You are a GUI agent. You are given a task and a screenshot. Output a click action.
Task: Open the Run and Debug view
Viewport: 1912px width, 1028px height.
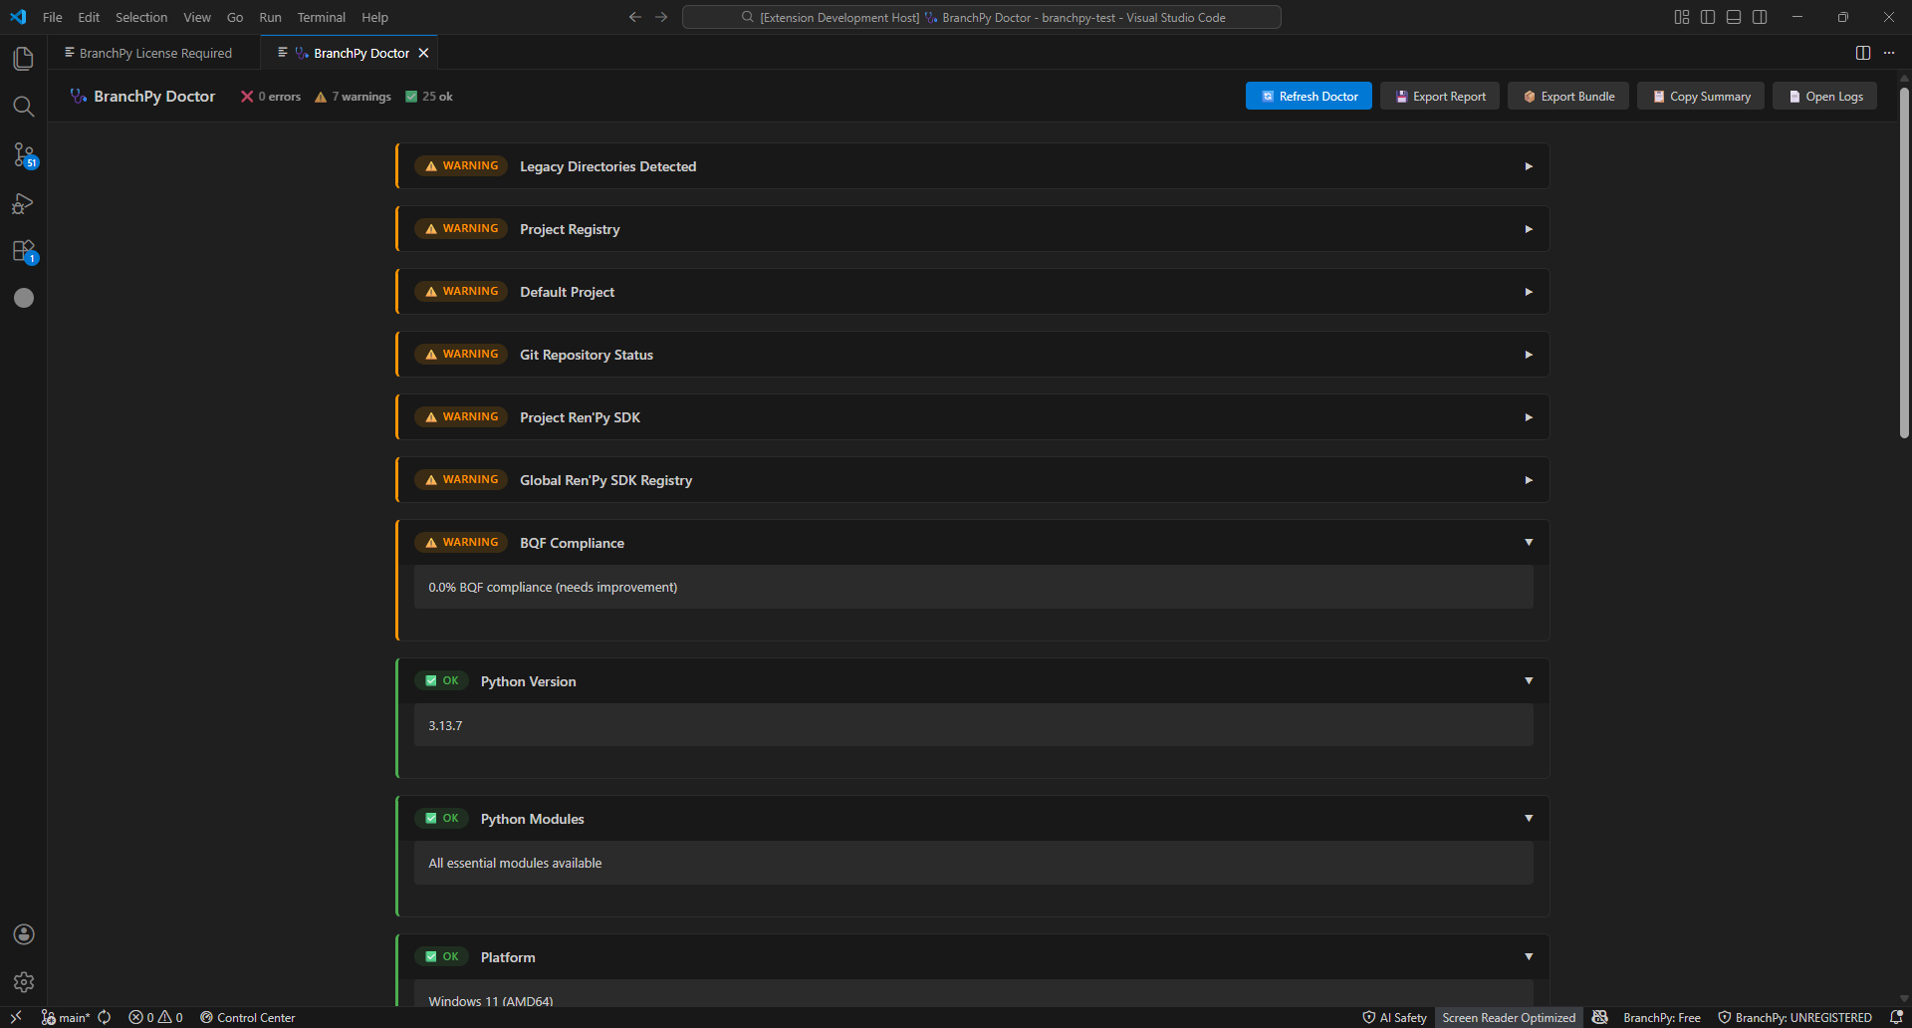click(24, 203)
